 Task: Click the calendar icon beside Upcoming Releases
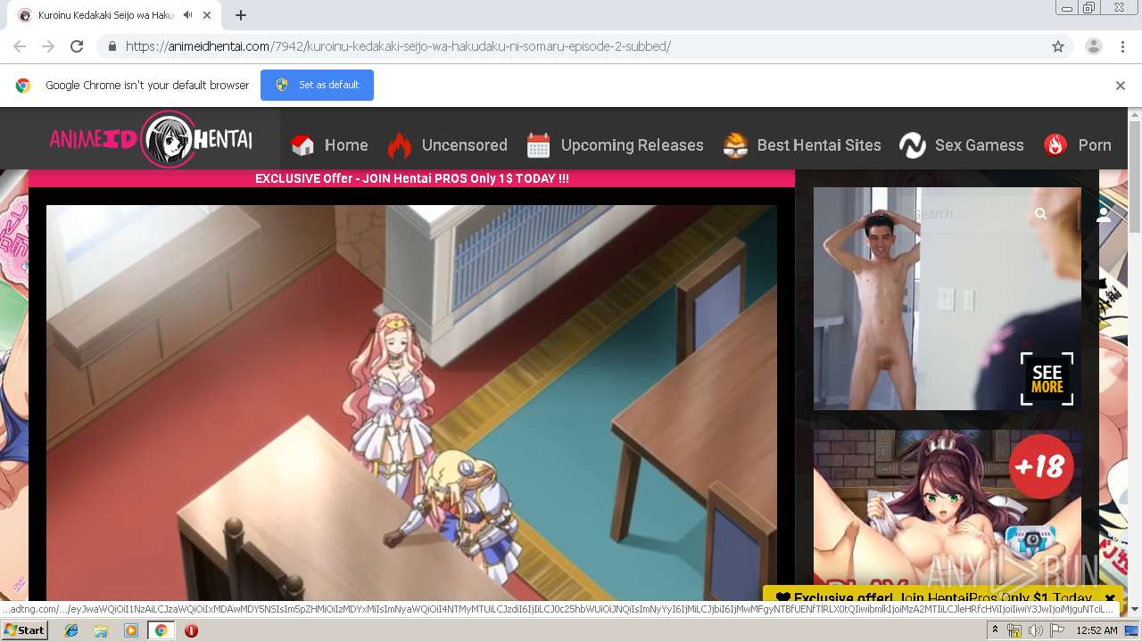point(539,145)
